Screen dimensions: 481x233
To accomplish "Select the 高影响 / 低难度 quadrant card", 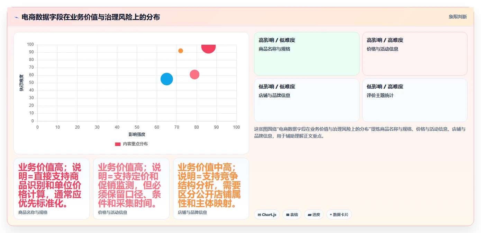I will [x=307, y=54].
